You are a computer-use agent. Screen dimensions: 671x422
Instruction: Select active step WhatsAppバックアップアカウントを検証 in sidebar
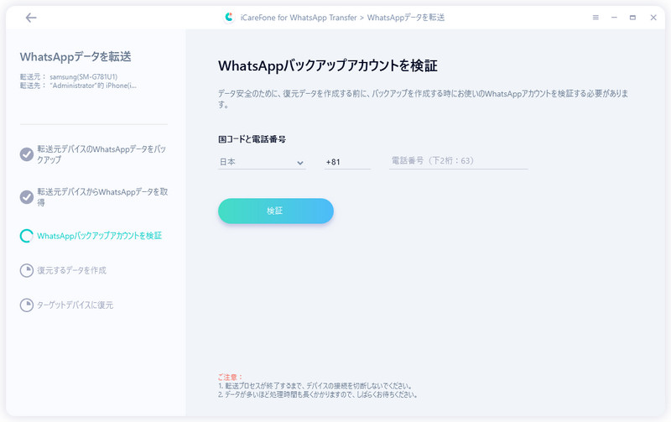[x=99, y=236]
